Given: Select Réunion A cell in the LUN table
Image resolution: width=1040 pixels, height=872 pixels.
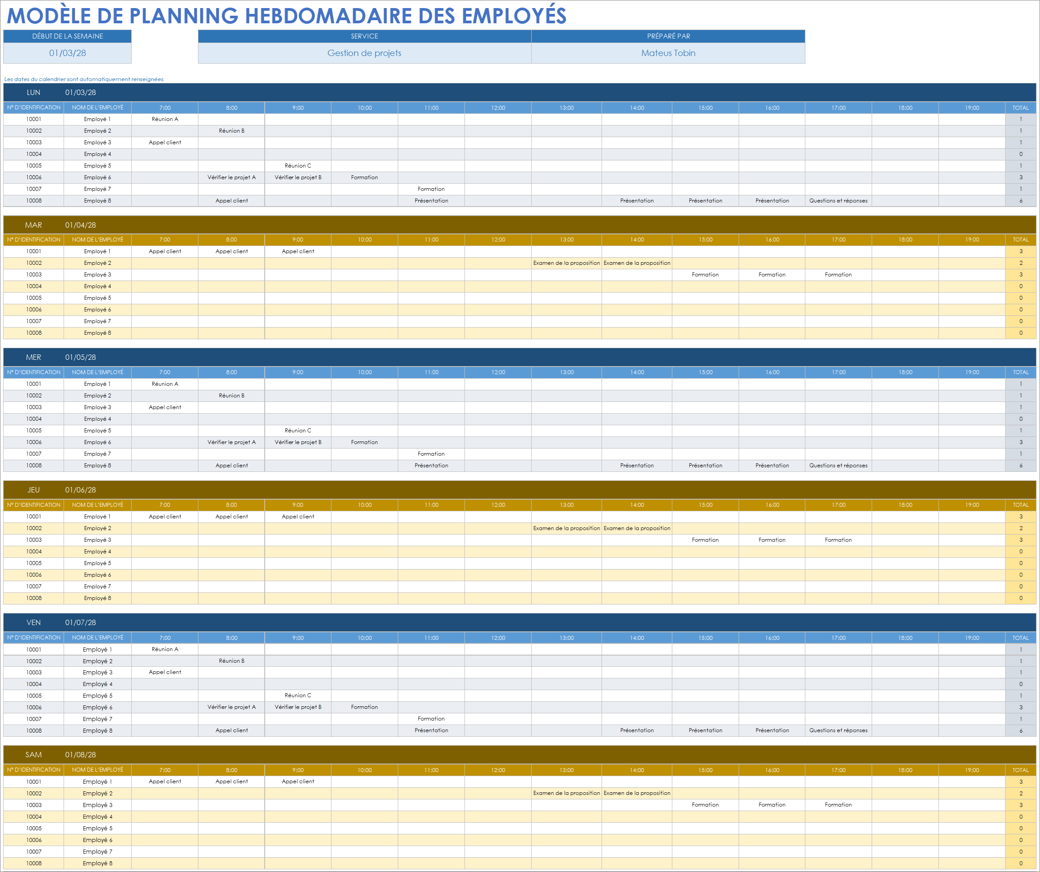Looking at the screenshot, I should click(x=165, y=119).
